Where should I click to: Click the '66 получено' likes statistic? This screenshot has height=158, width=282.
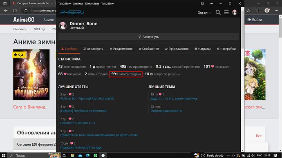pyautogui.click(x=69, y=74)
